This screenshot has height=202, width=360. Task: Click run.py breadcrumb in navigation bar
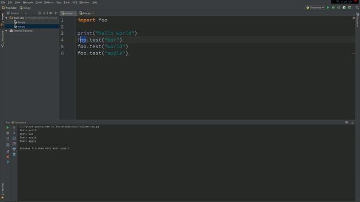coord(25,8)
